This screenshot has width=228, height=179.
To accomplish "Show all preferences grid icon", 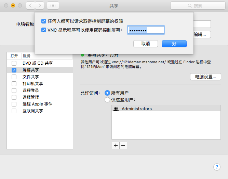I will 53,5.
